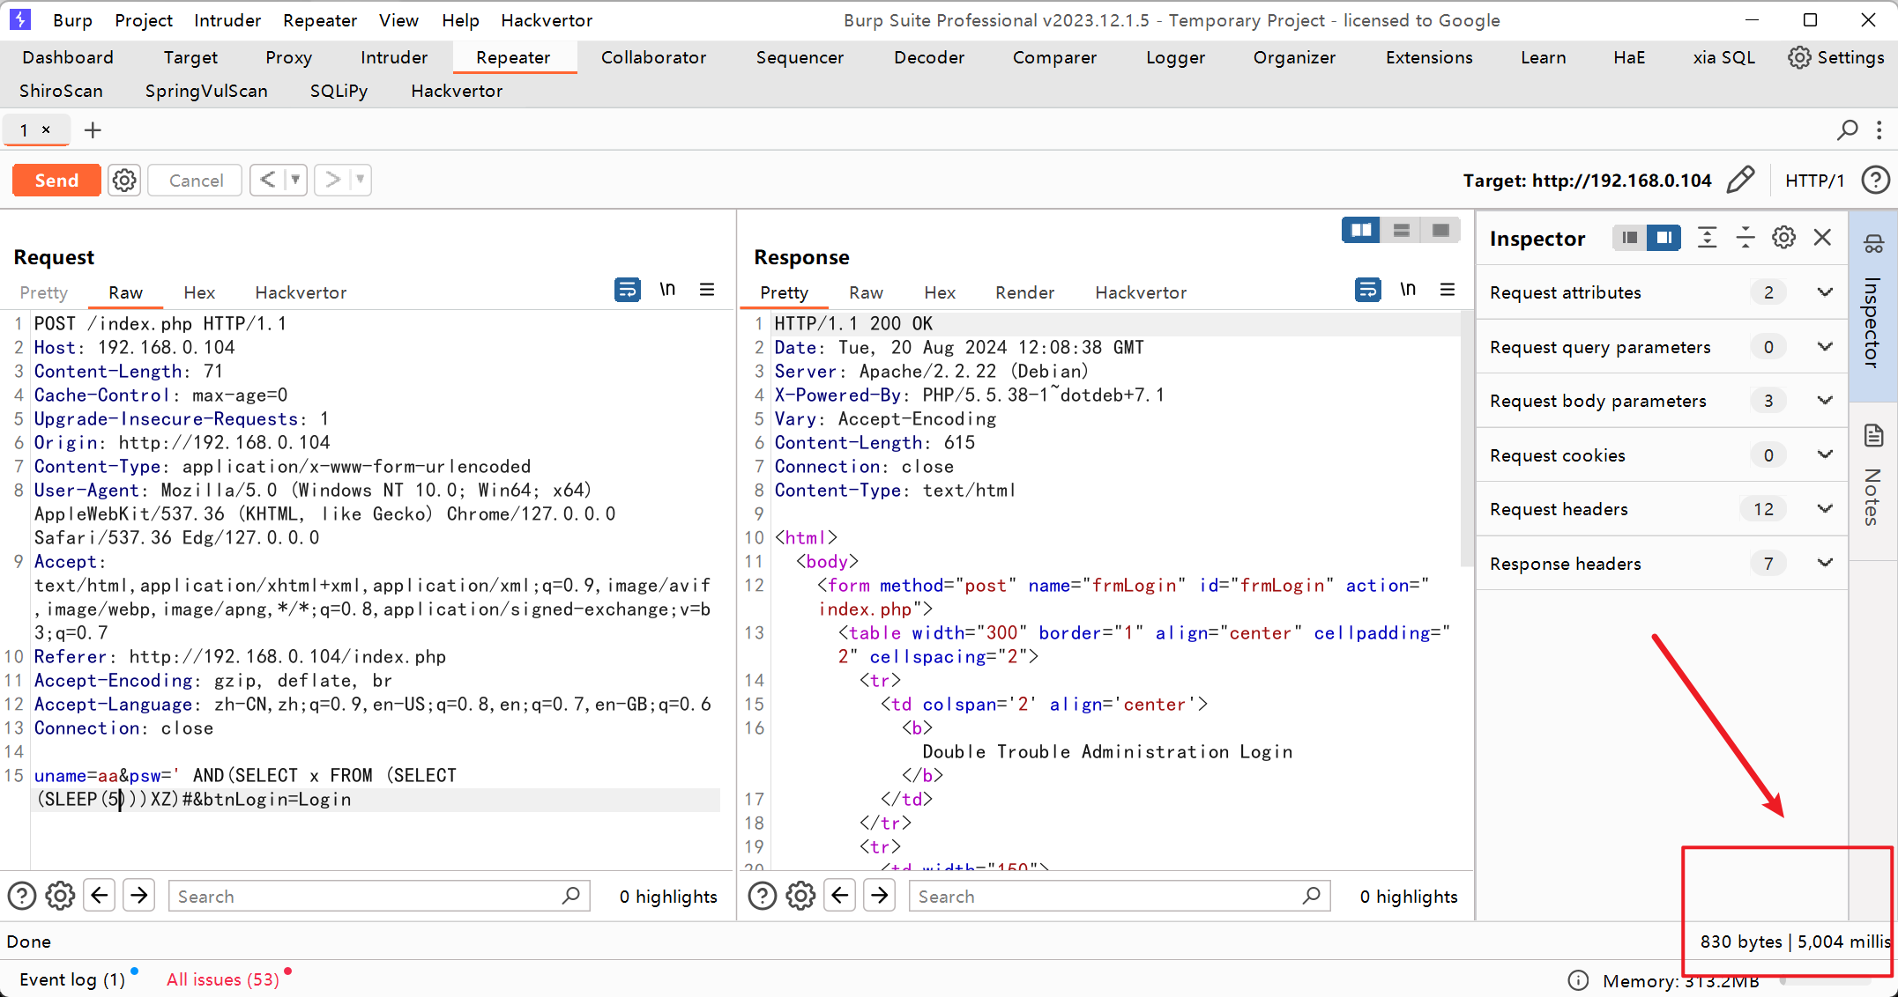Open All issues link in status bar
1898x997 pixels.
click(223, 979)
